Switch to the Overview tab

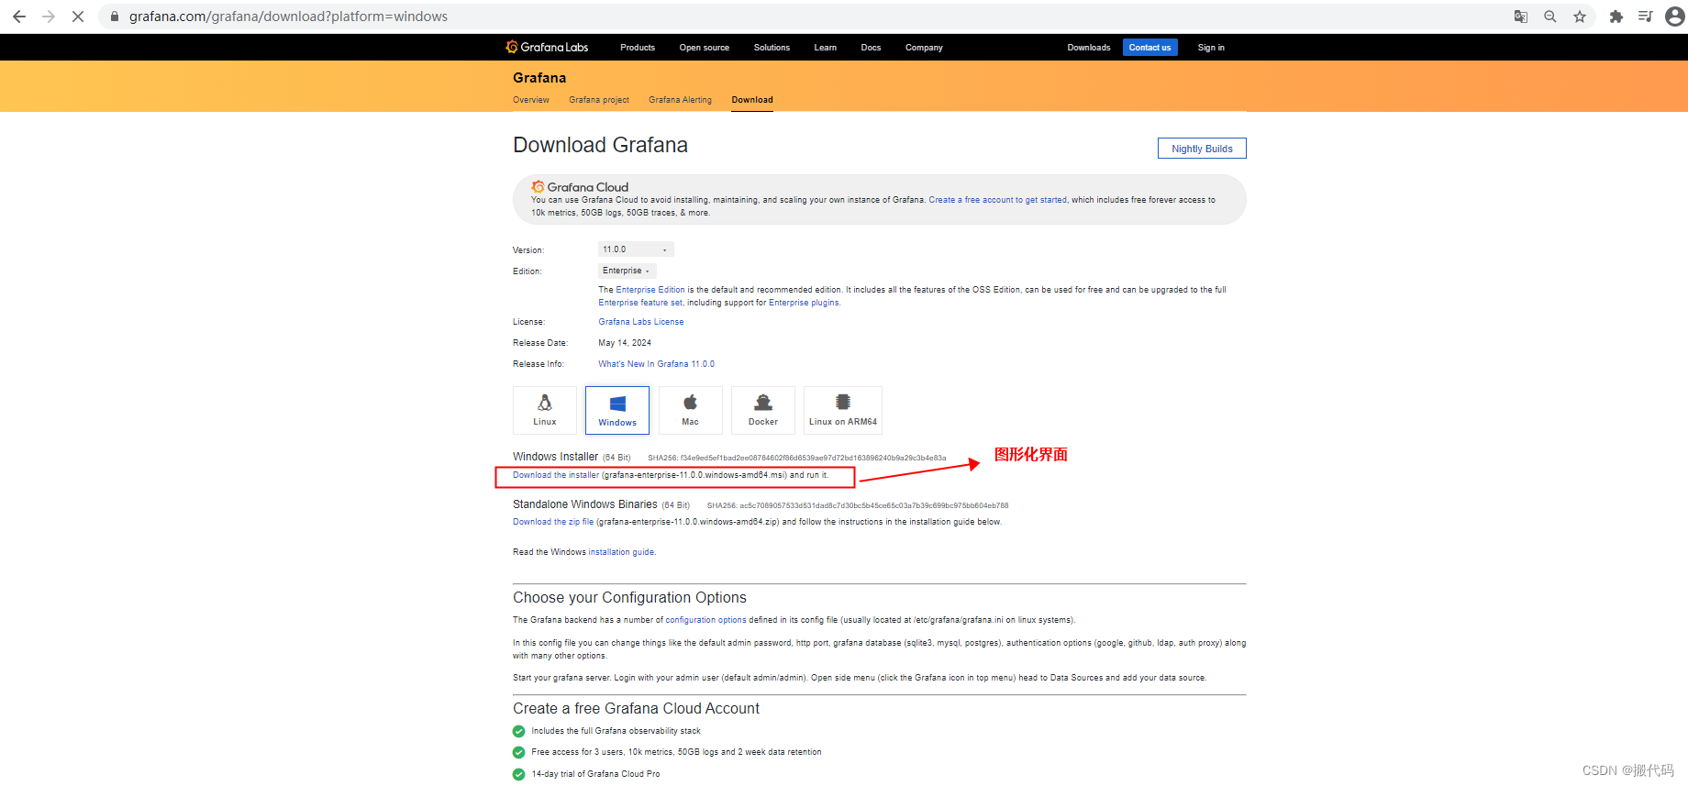[x=531, y=100]
